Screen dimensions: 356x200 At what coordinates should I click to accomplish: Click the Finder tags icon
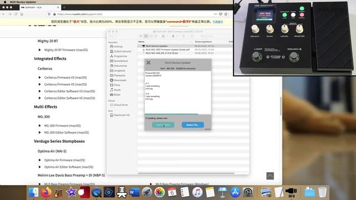(192, 36)
